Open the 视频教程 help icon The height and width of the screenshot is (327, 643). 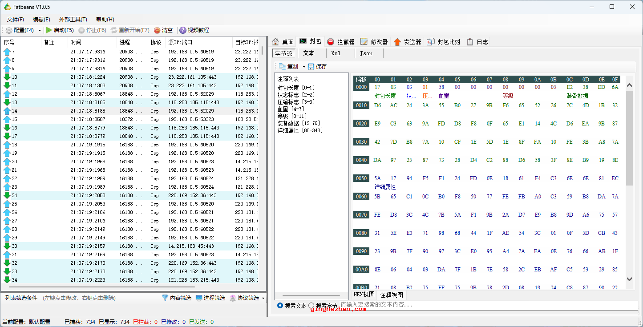tap(182, 30)
